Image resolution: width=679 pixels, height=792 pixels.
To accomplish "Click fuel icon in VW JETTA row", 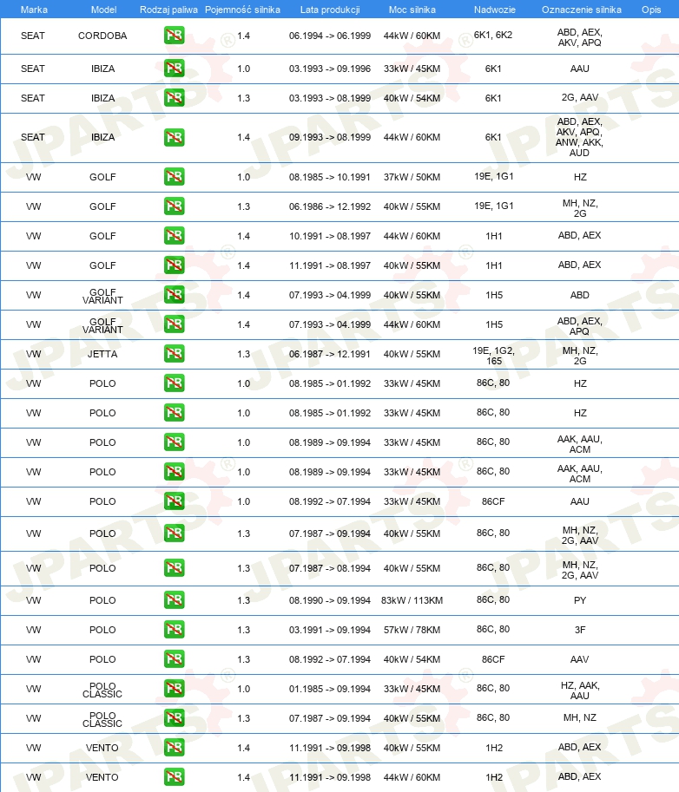I will 174,354.
